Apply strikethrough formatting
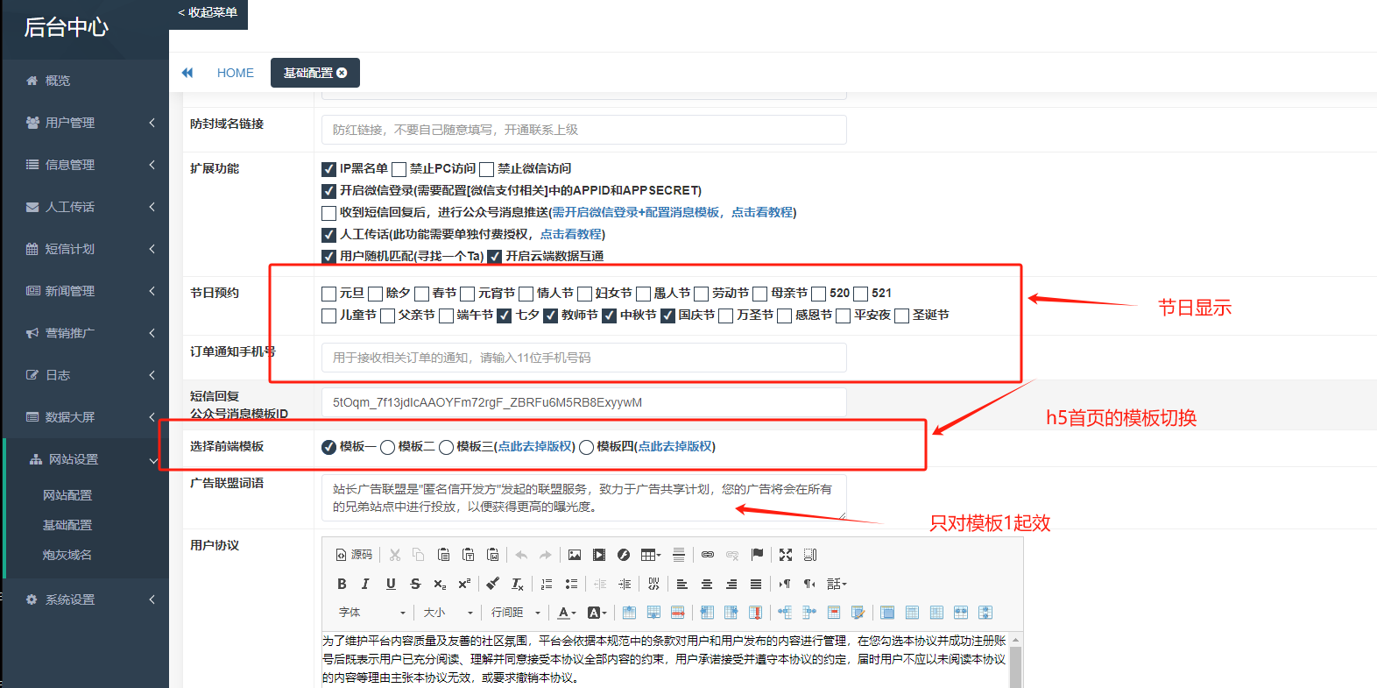 point(415,584)
